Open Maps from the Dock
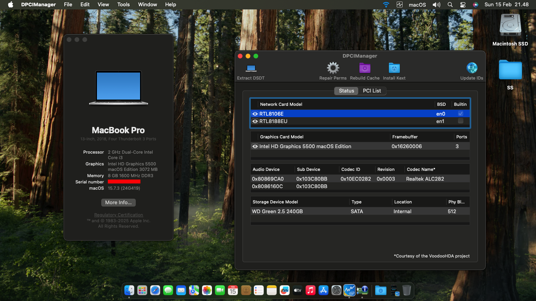This screenshot has width=536, height=301. point(194,290)
